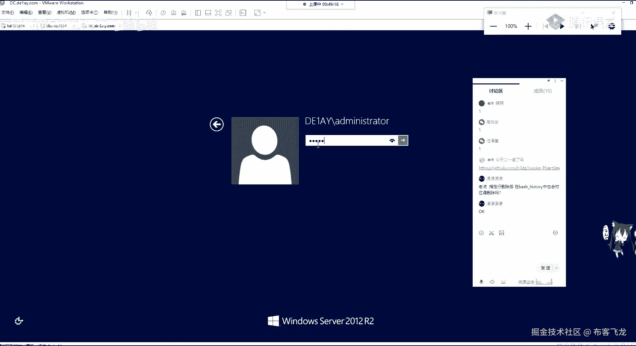Click the magnifier 100% zoom level
Viewport: 636px width, 346px height.
tap(511, 26)
